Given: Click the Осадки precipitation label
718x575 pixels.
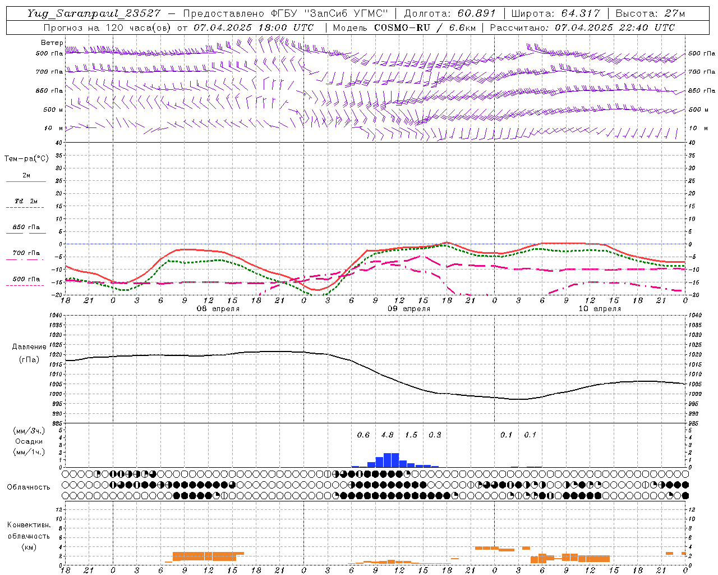Looking at the screenshot, I should click(x=29, y=441).
